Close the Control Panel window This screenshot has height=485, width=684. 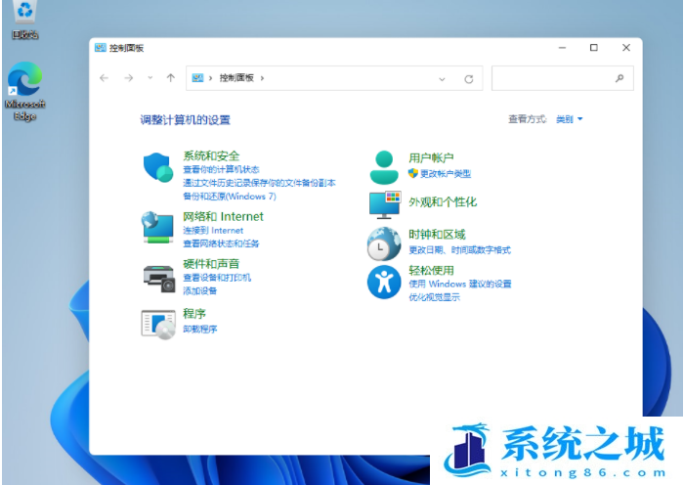pyautogui.click(x=626, y=48)
